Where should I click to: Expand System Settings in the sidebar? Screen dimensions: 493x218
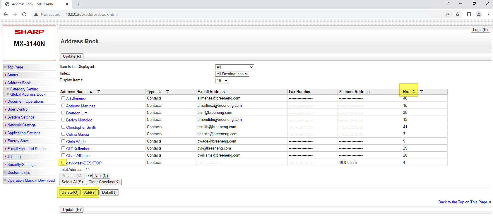click(21, 117)
